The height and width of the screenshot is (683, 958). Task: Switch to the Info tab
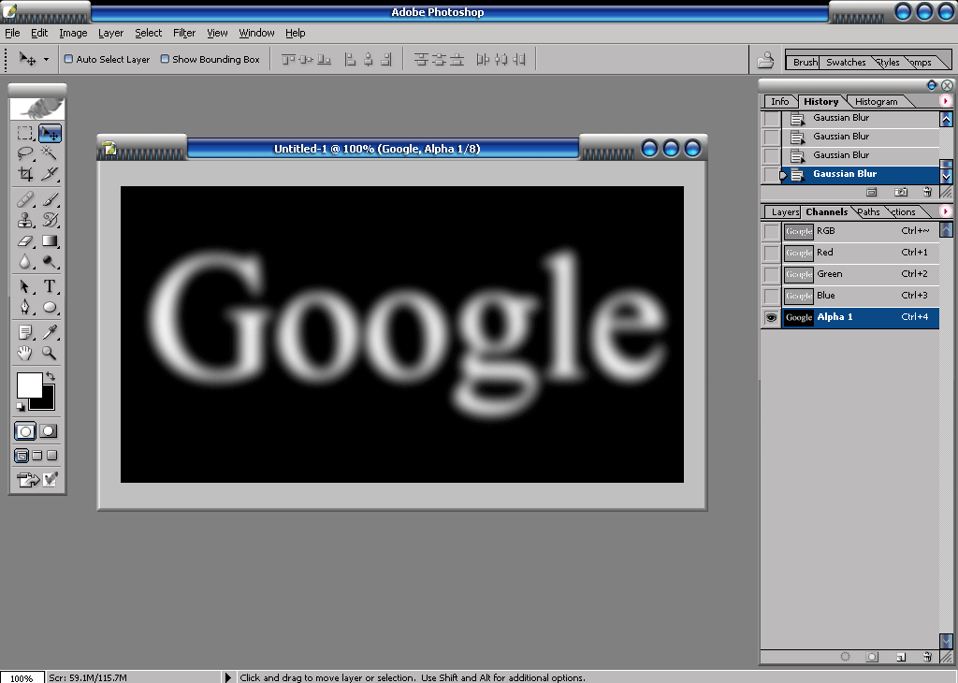click(x=779, y=101)
